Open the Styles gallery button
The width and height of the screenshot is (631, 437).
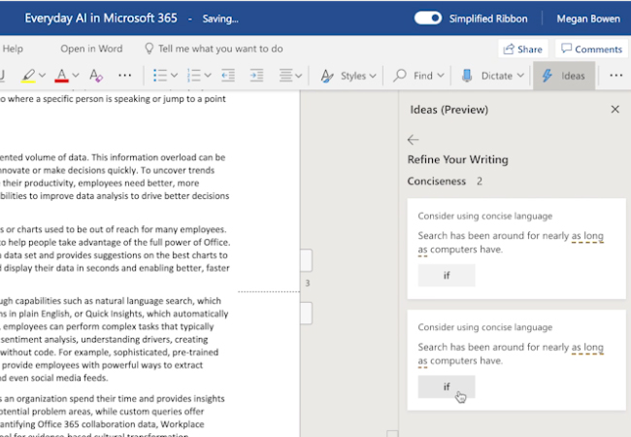(349, 76)
